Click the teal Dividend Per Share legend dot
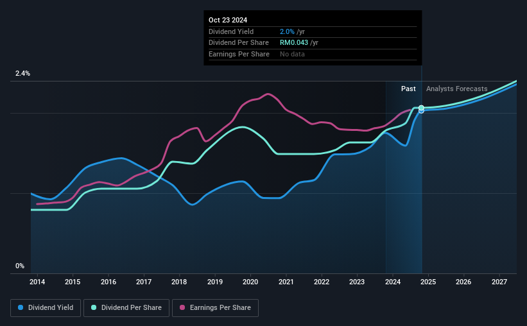Screen dimensions: 527x326 [x=94, y=307]
